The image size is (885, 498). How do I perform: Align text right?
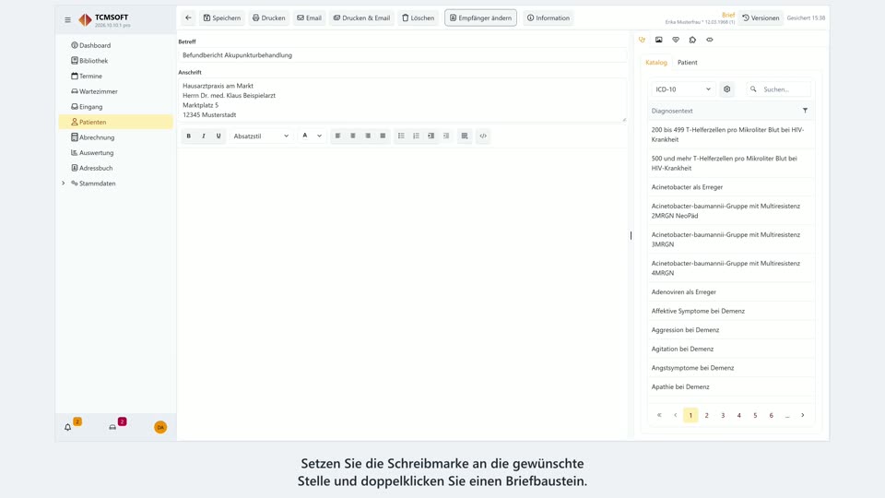[x=368, y=136]
